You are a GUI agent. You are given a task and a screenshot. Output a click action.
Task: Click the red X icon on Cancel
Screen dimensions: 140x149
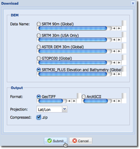[x=75, y=141]
